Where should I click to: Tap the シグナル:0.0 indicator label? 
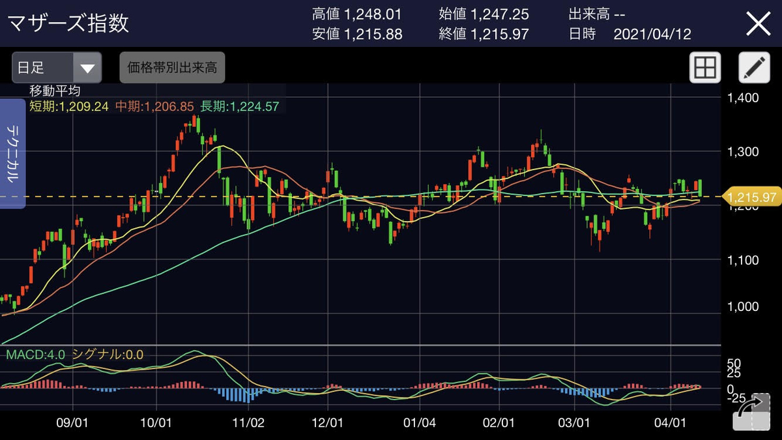click(107, 355)
